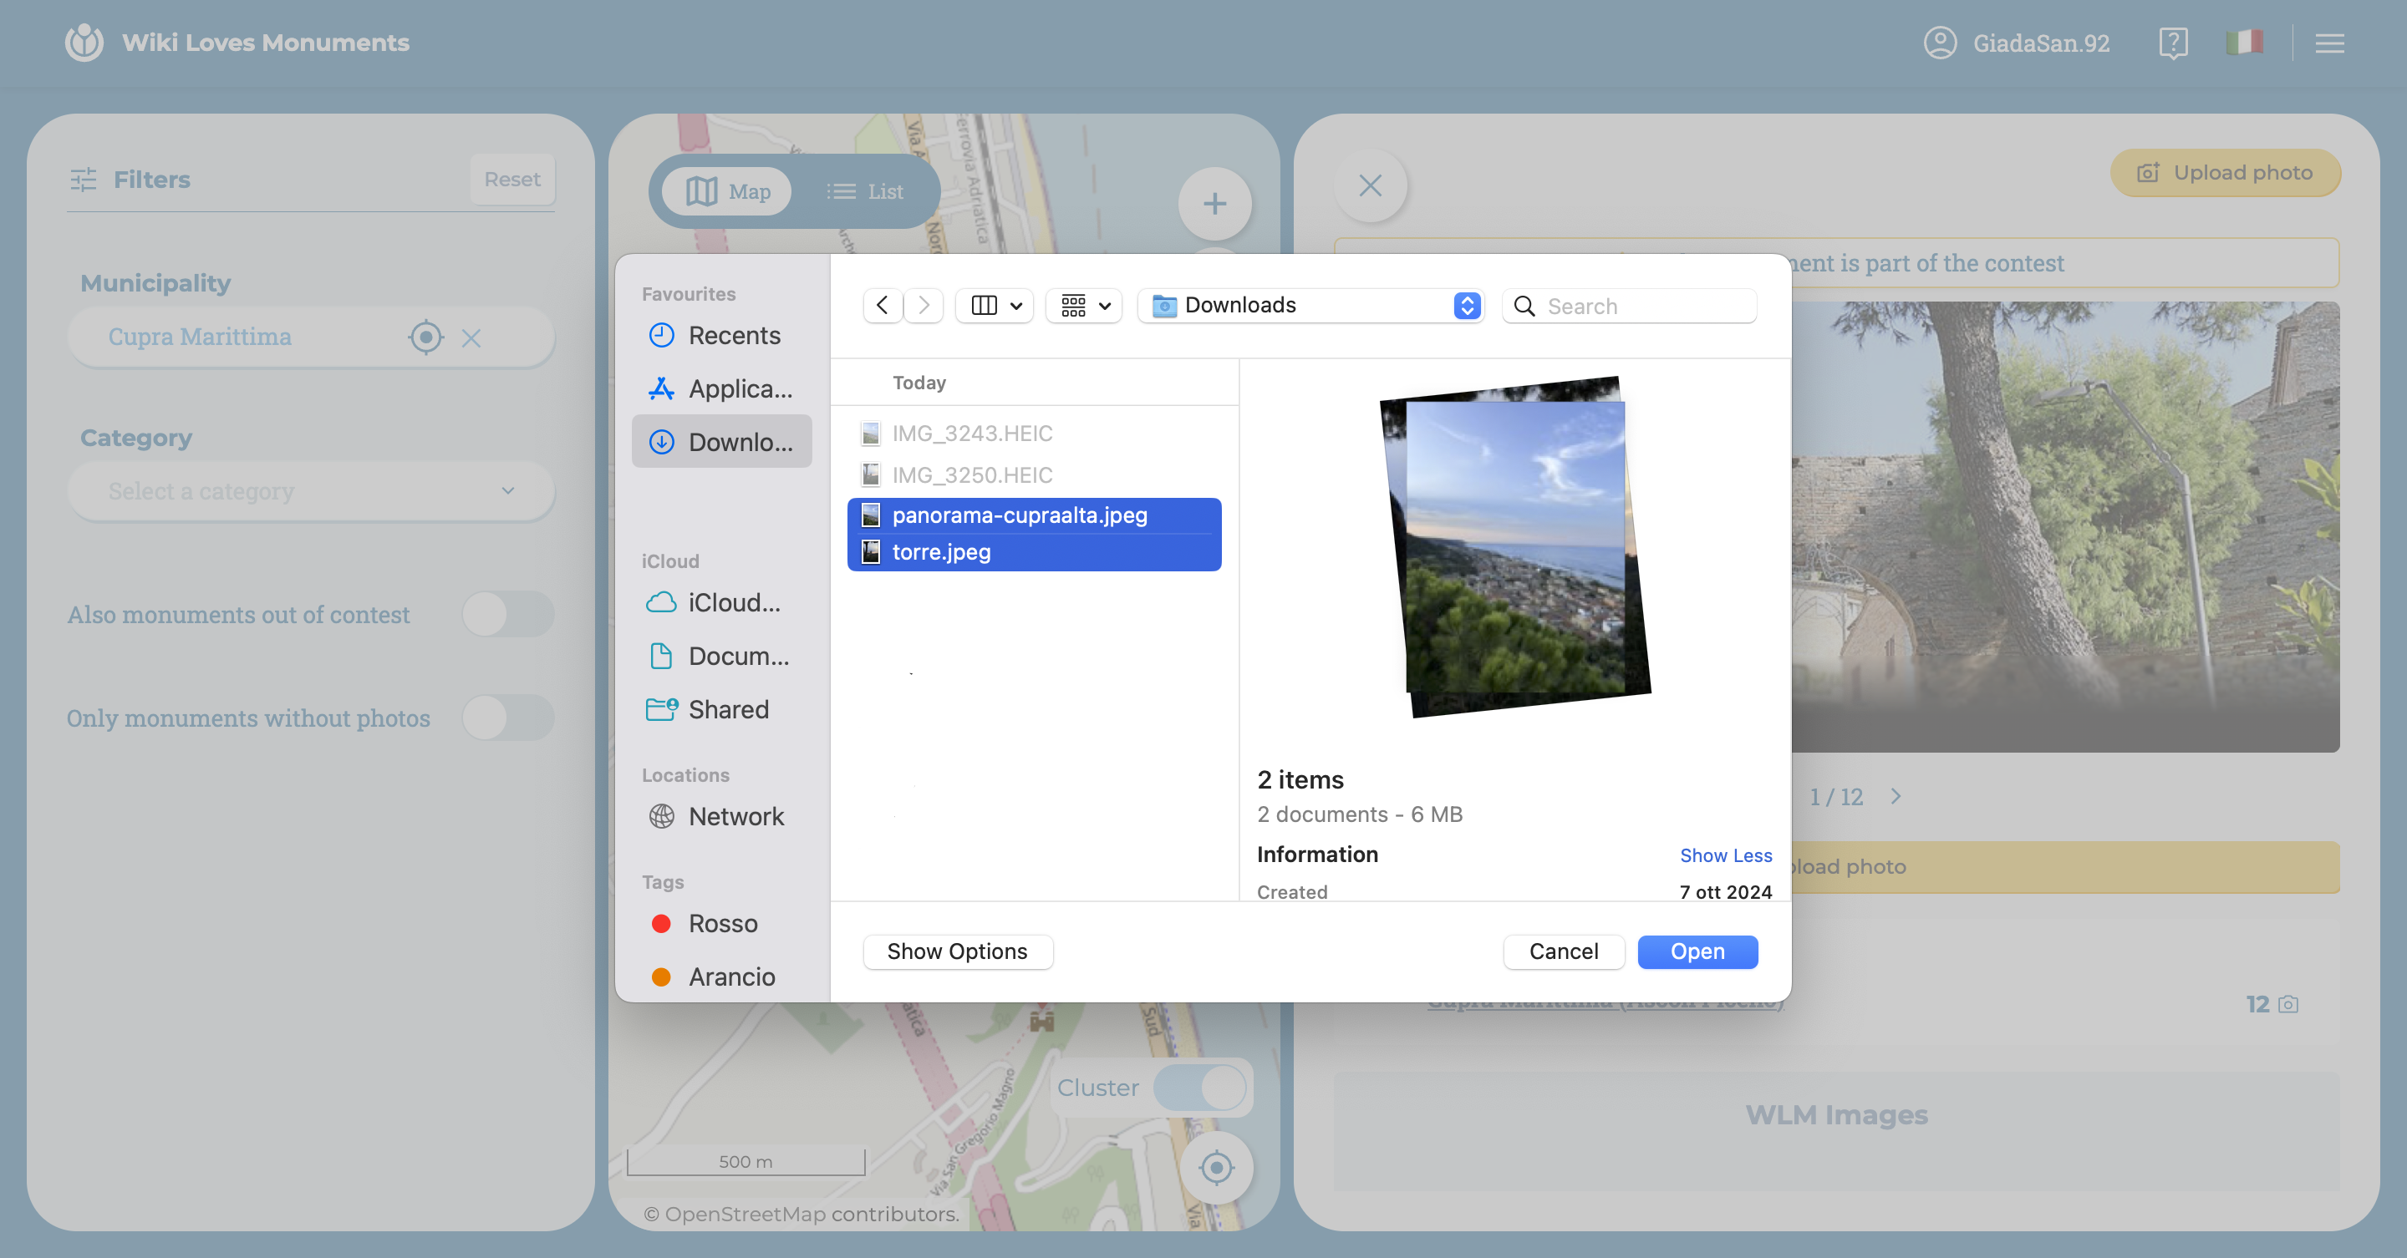Image resolution: width=2407 pixels, height=1258 pixels.
Task: Select the Rosso red tag
Action: coord(722,924)
